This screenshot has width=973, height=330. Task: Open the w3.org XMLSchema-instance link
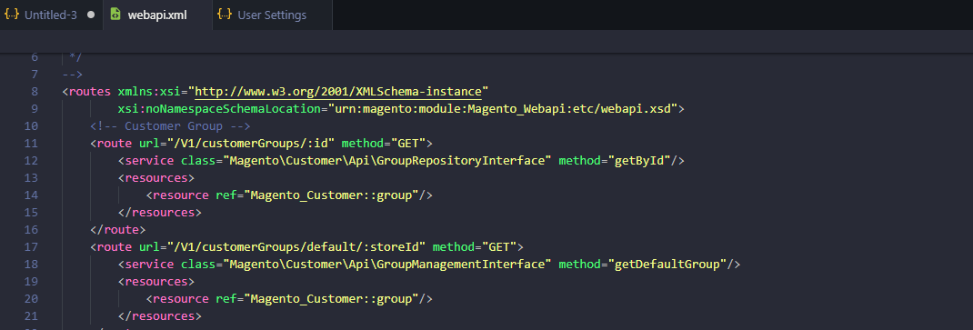[x=338, y=92]
